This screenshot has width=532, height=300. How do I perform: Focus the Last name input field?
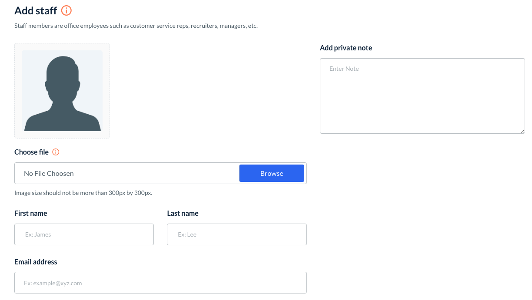tap(237, 234)
